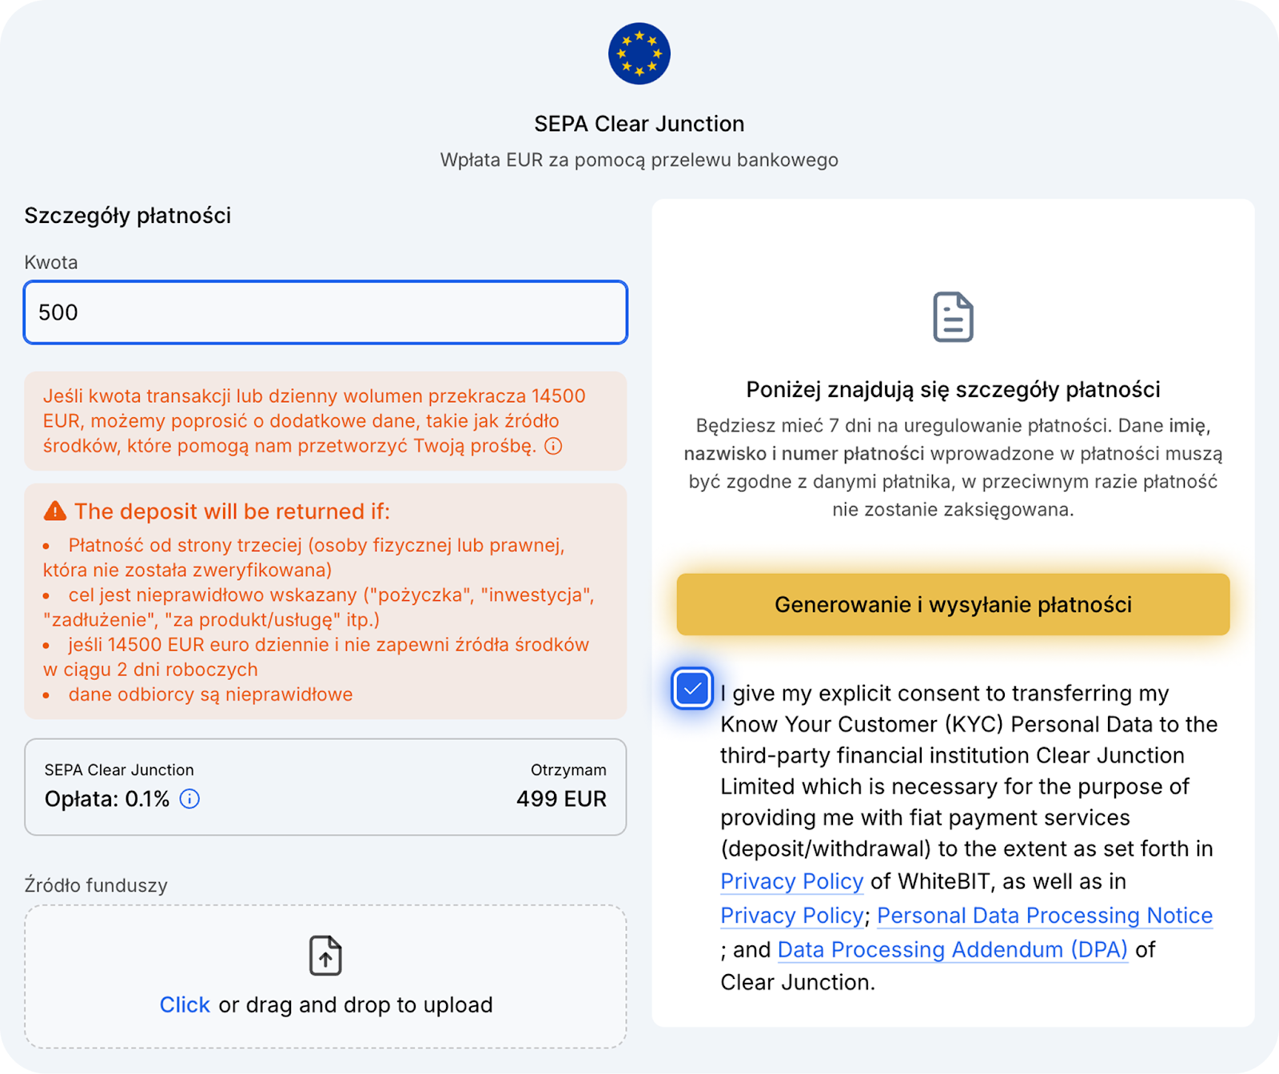Open Personal Data Processing Notice link
This screenshot has height=1074, width=1279.
(1044, 915)
